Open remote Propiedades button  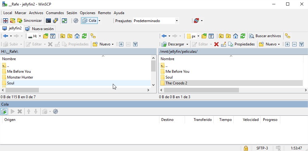(242, 44)
